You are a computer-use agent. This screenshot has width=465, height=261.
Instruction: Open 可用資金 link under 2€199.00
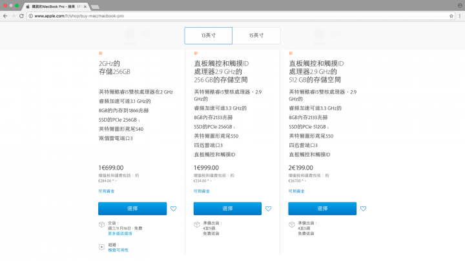click(x=296, y=191)
